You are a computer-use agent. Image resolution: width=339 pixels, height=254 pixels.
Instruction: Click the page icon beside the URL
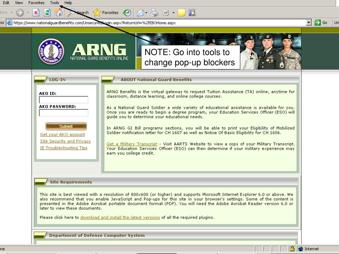click(x=9, y=22)
